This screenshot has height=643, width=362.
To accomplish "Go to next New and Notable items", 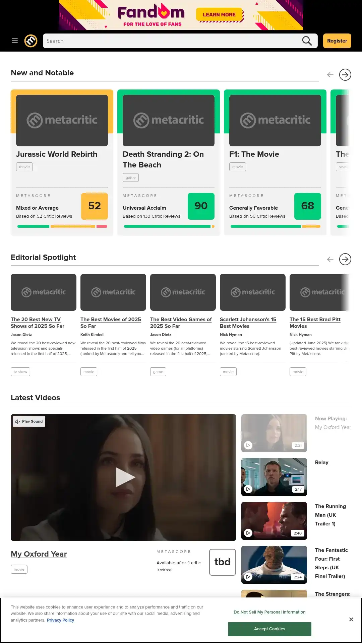I will [x=345, y=75].
